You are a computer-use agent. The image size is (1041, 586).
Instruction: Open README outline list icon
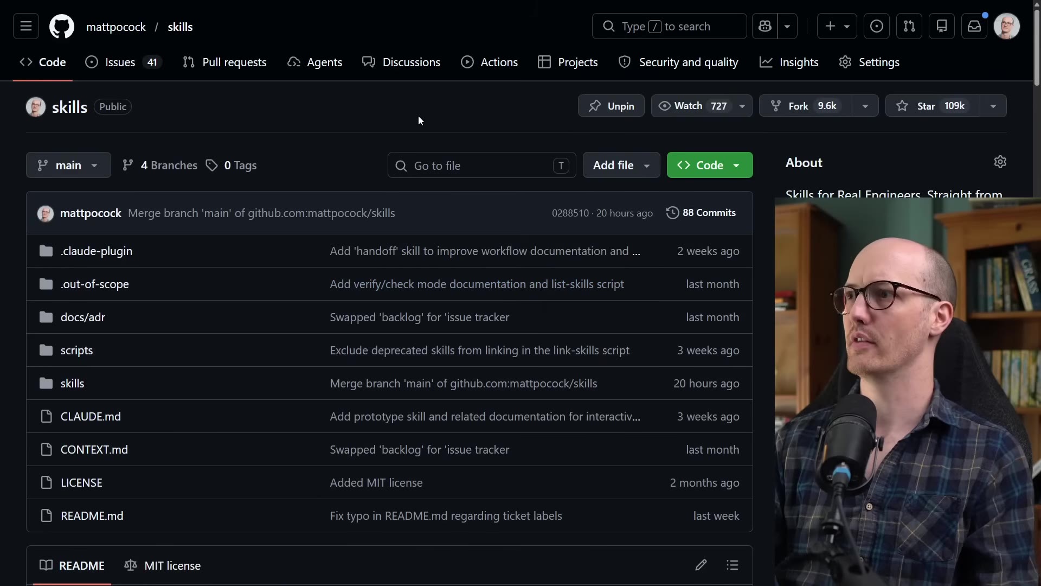pyautogui.click(x=732, y=565)
